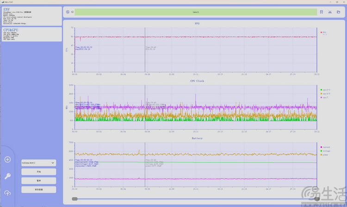The height and width of the screenshot is (207, 347).
Task: Click the 暂停 pause button
Action: [38, 181]
